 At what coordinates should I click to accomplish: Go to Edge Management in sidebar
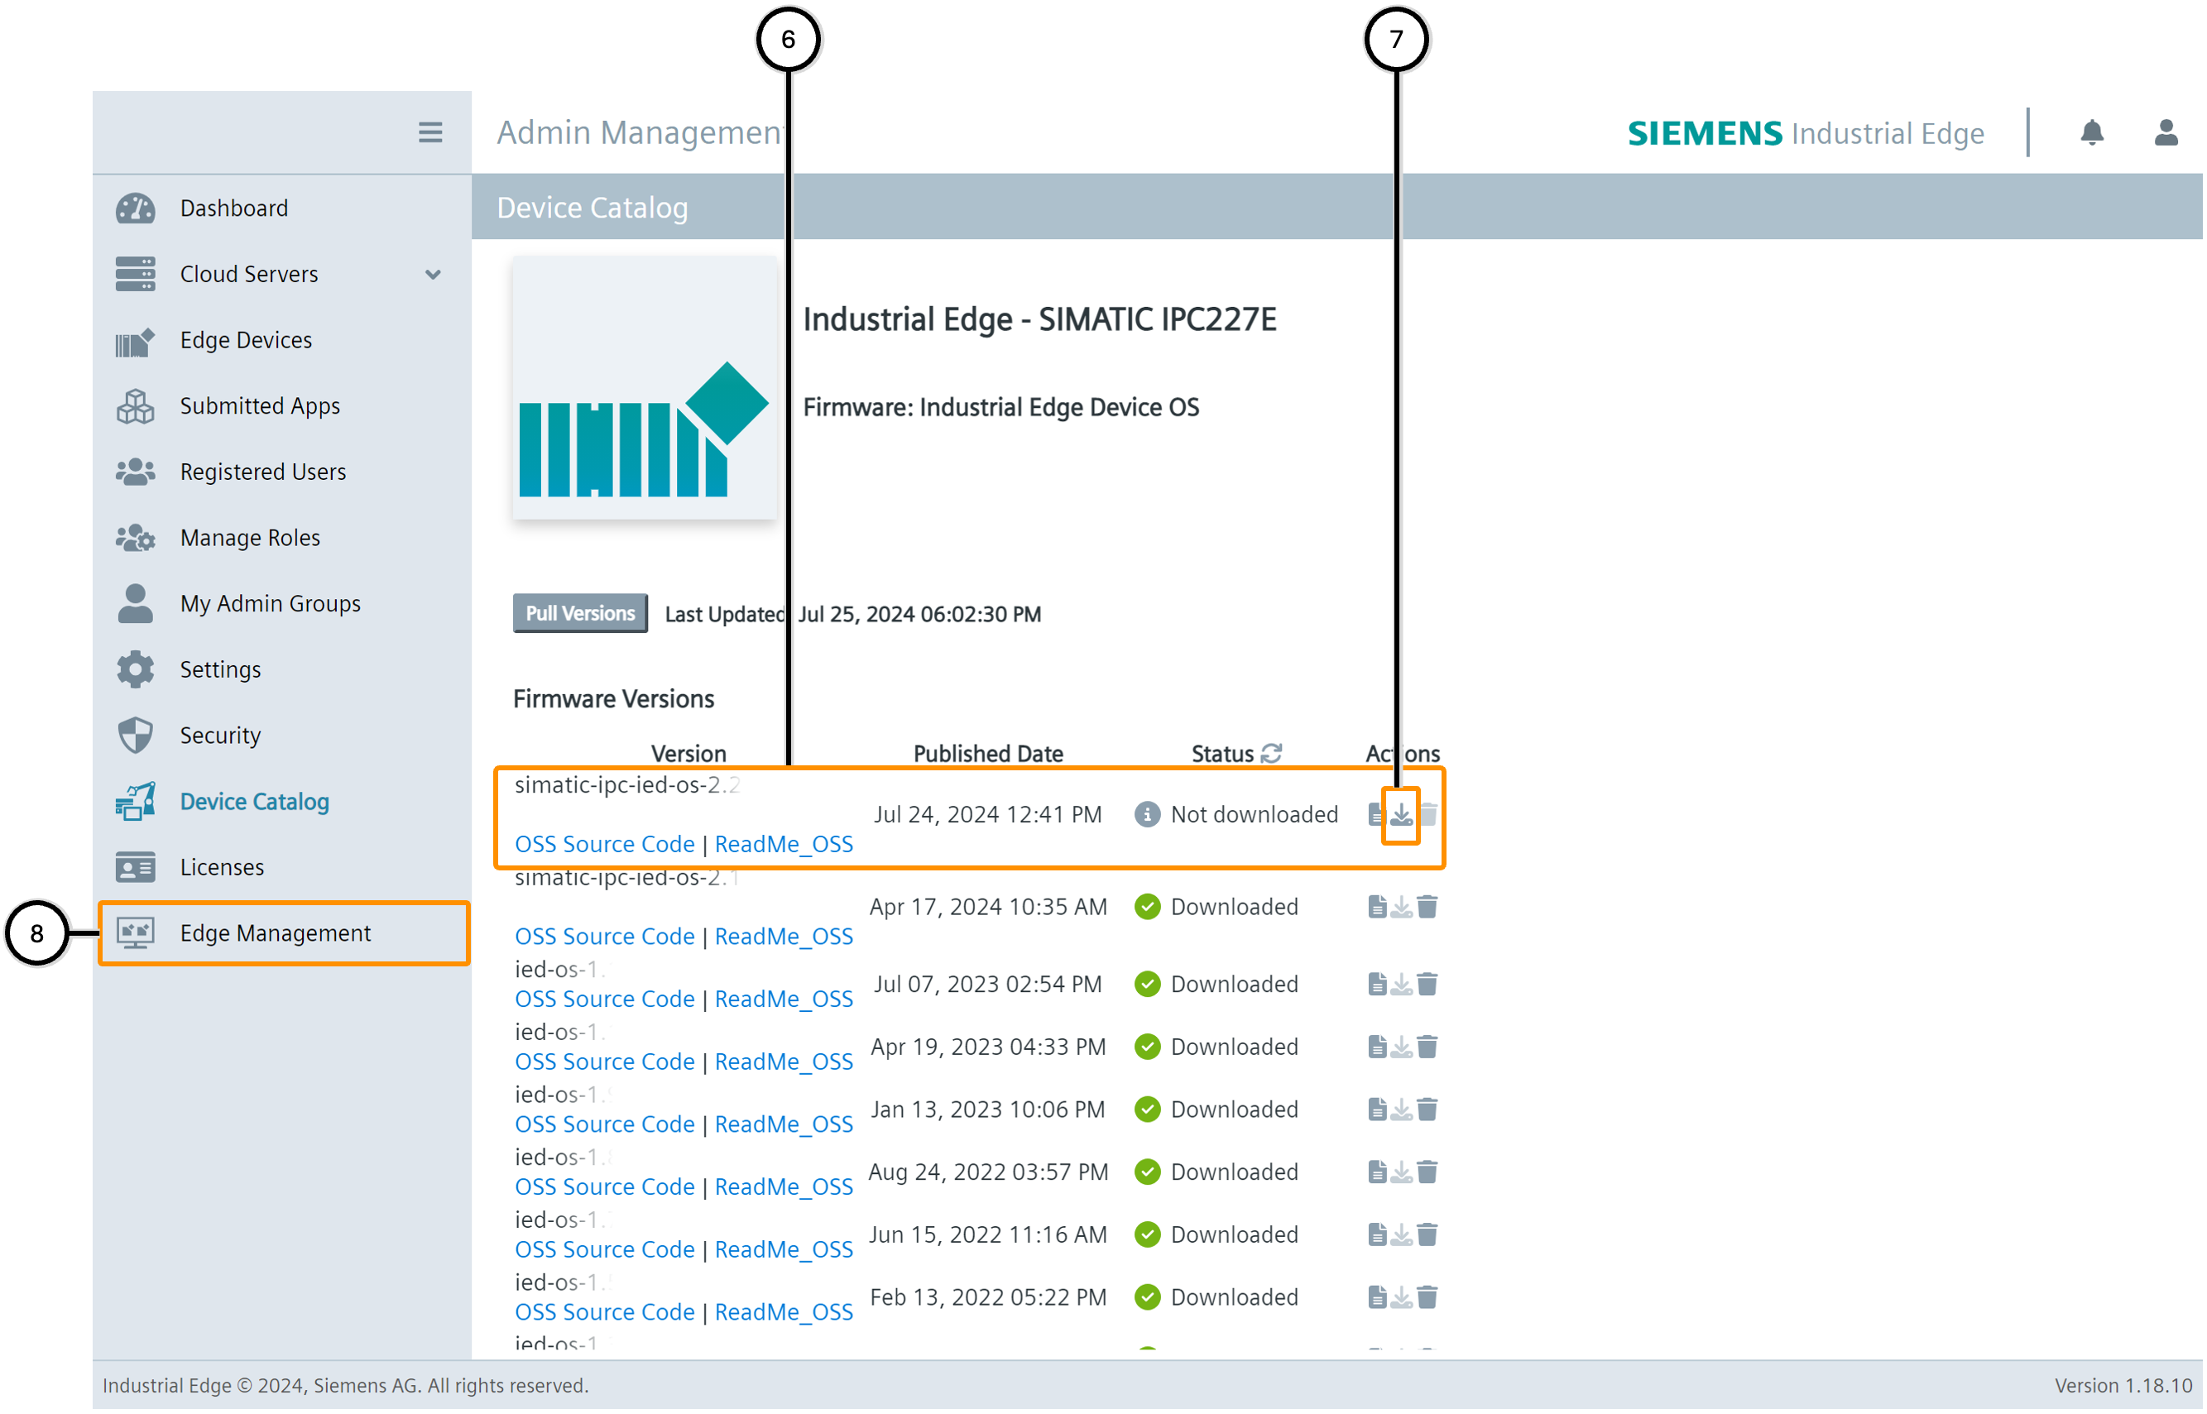click(275, 934)
